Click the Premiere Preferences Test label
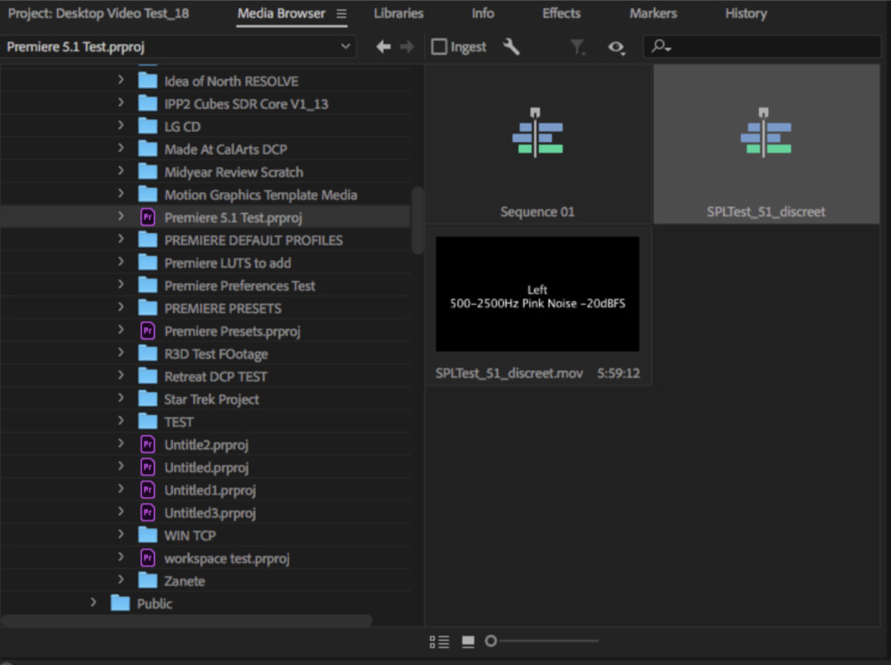Screen dimensions: 891x665 point(239,285)
